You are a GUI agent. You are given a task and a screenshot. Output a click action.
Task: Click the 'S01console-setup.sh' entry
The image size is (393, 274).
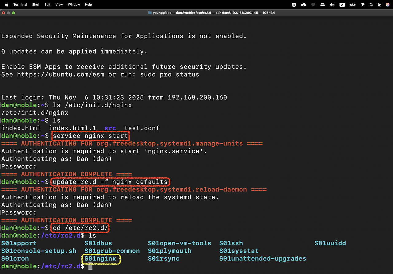39,251
